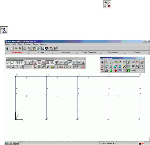Click the large stiffness 'R' icon above window

[x=107, y=4]
